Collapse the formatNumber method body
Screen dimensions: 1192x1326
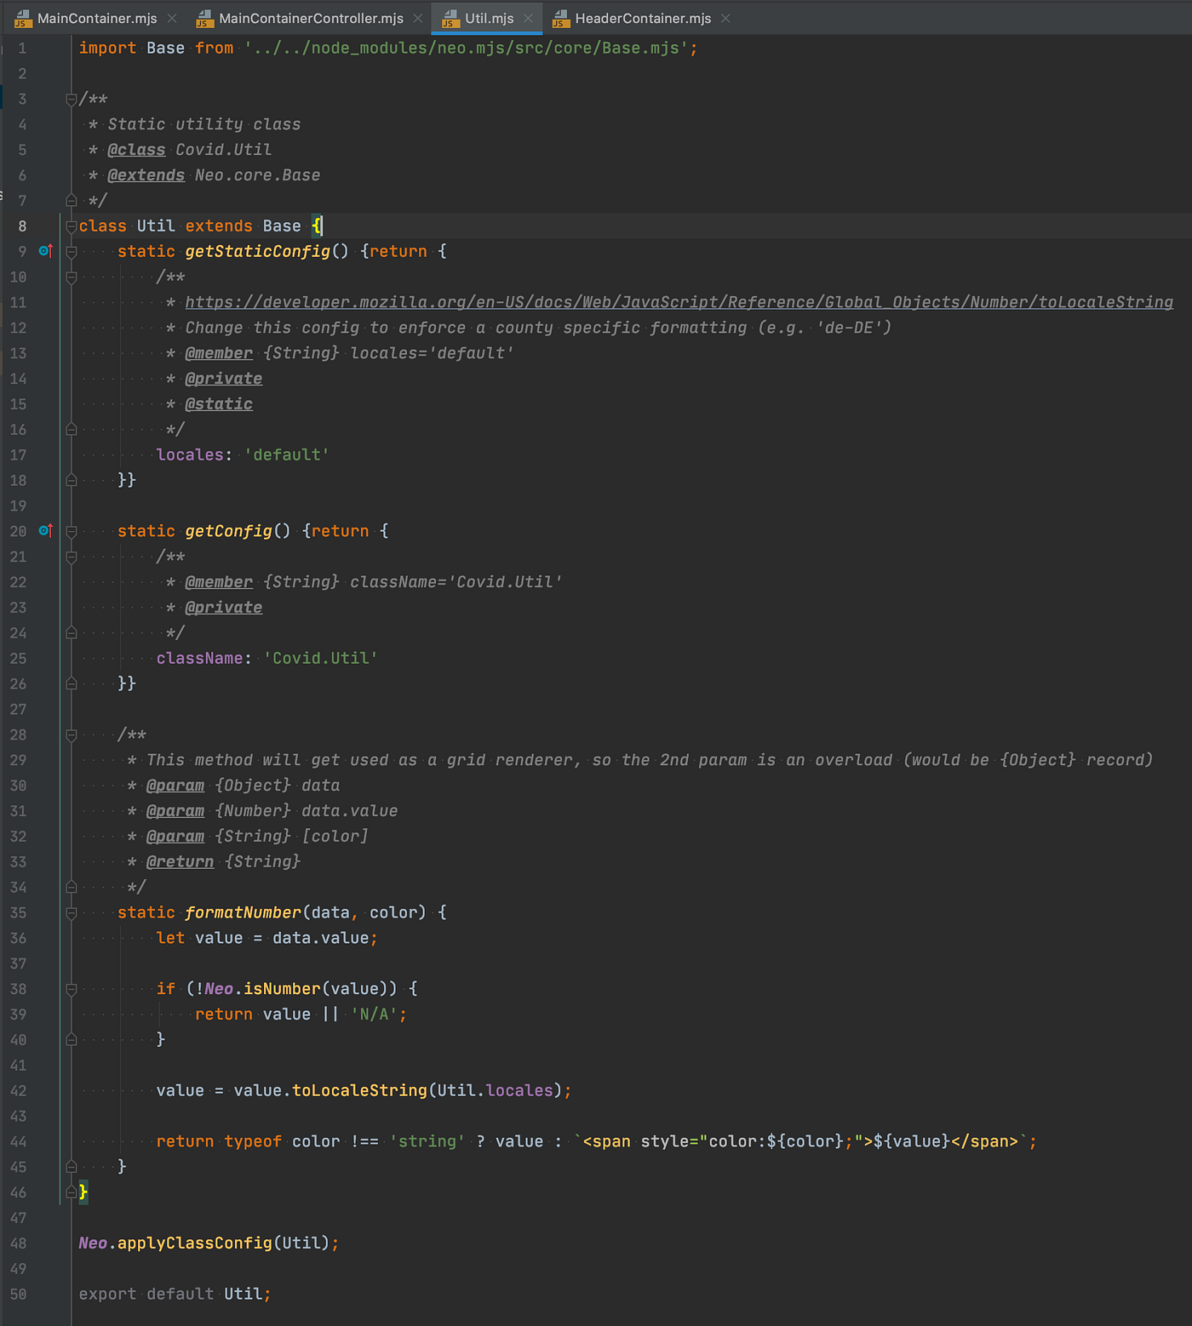click(71, 912)
